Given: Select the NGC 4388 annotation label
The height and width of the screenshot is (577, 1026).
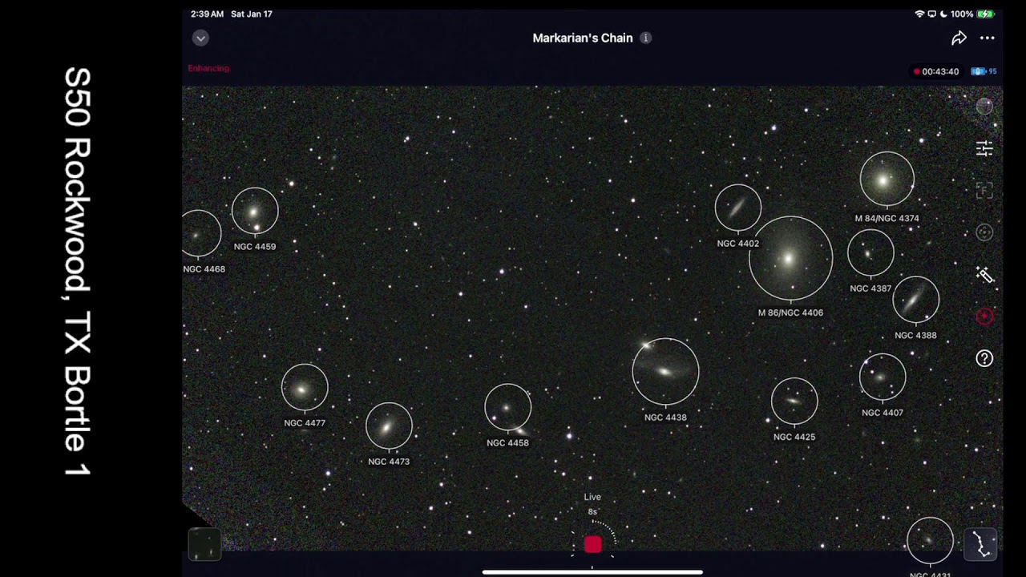Looking at the screenshot, I should click(x=915, y=336).
